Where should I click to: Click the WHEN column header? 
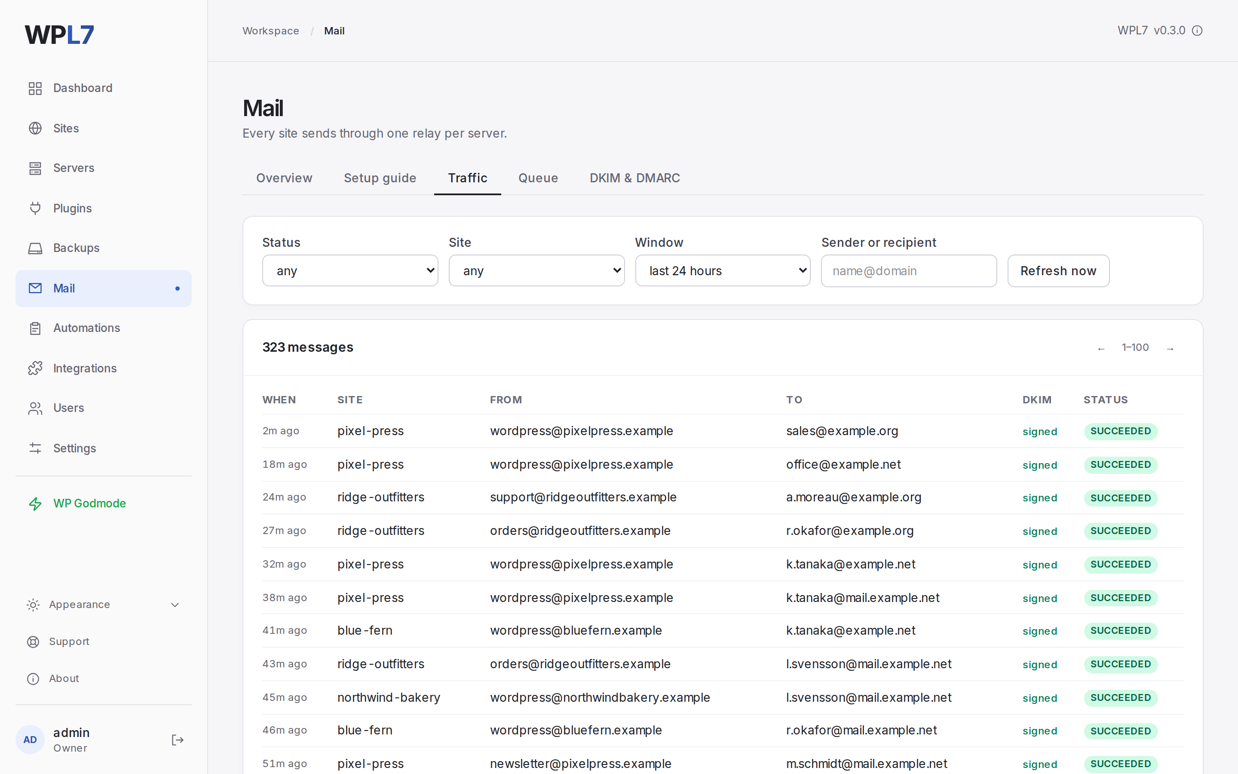pyautogui.click(x=279, y=400)
